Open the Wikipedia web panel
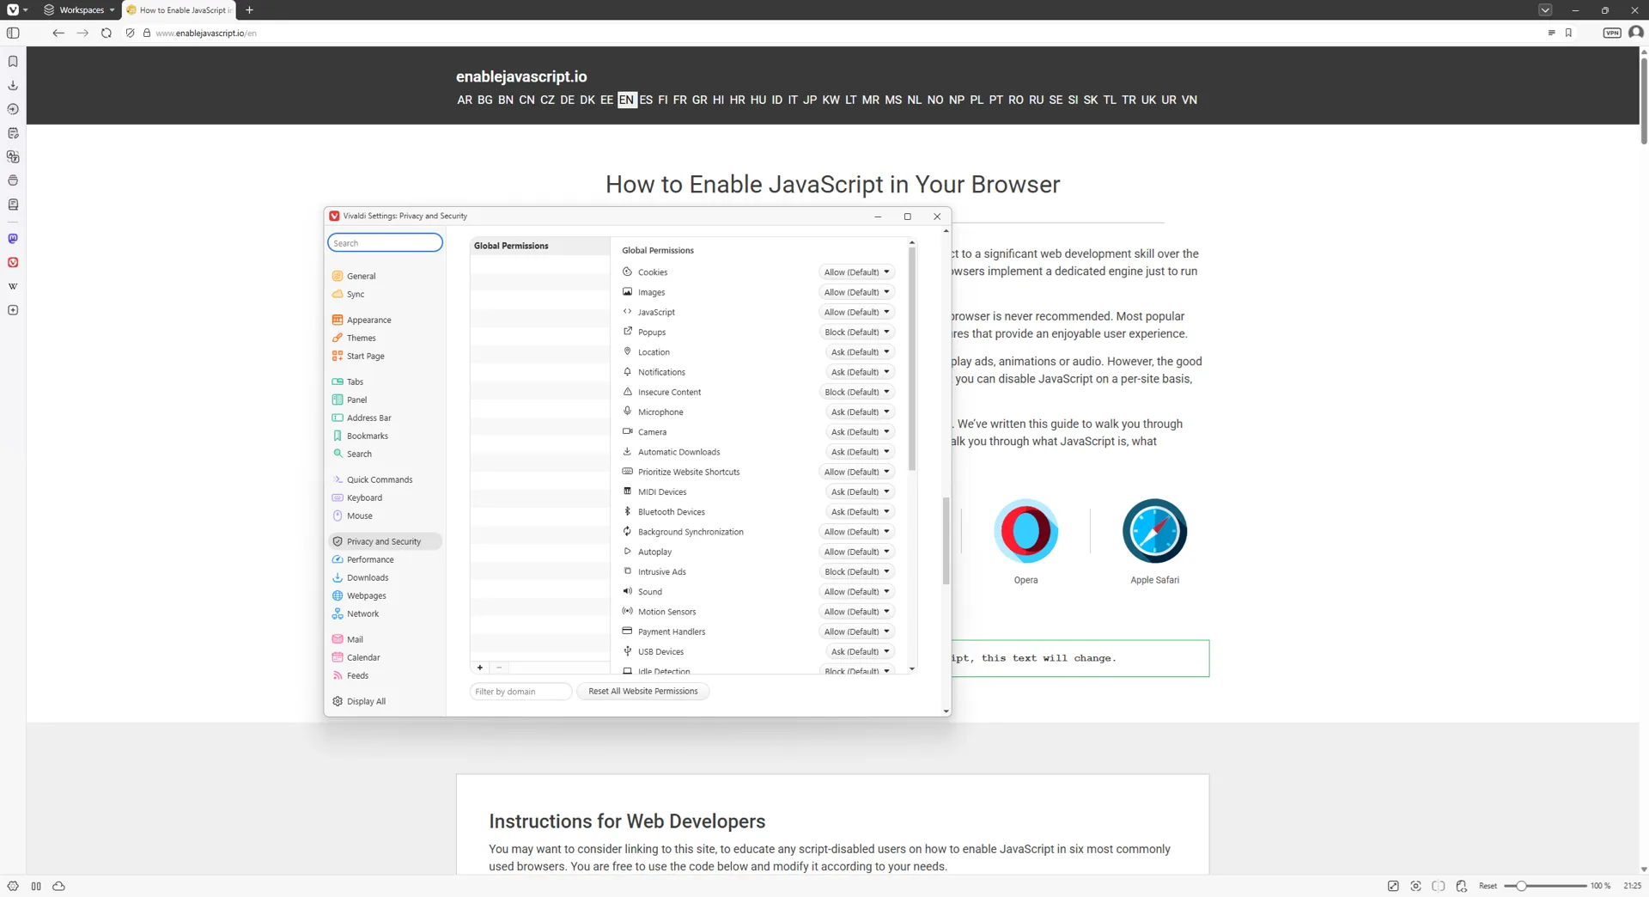Image resolution: width=1649 pixels, height=897 pixels. pos(13,286)
